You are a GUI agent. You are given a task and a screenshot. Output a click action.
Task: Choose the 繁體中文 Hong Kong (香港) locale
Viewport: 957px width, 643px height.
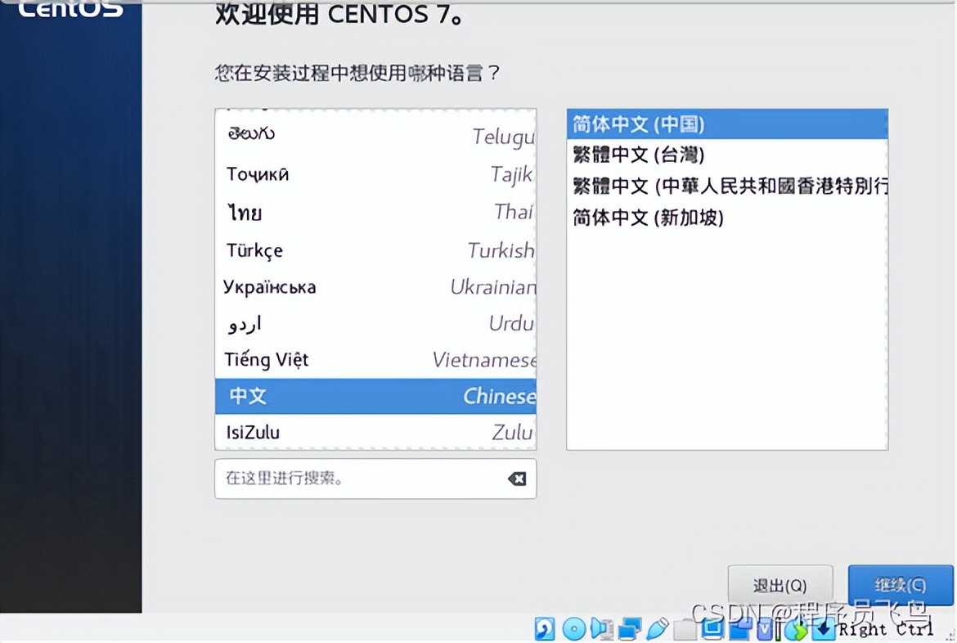coord(727,186)
